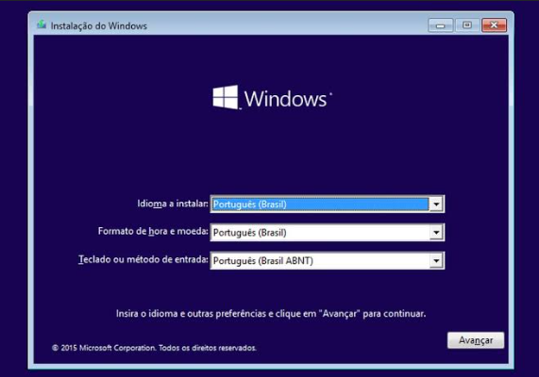Click the Idioma a instalar label
539x377 pixels.
[x=173, y=204]
